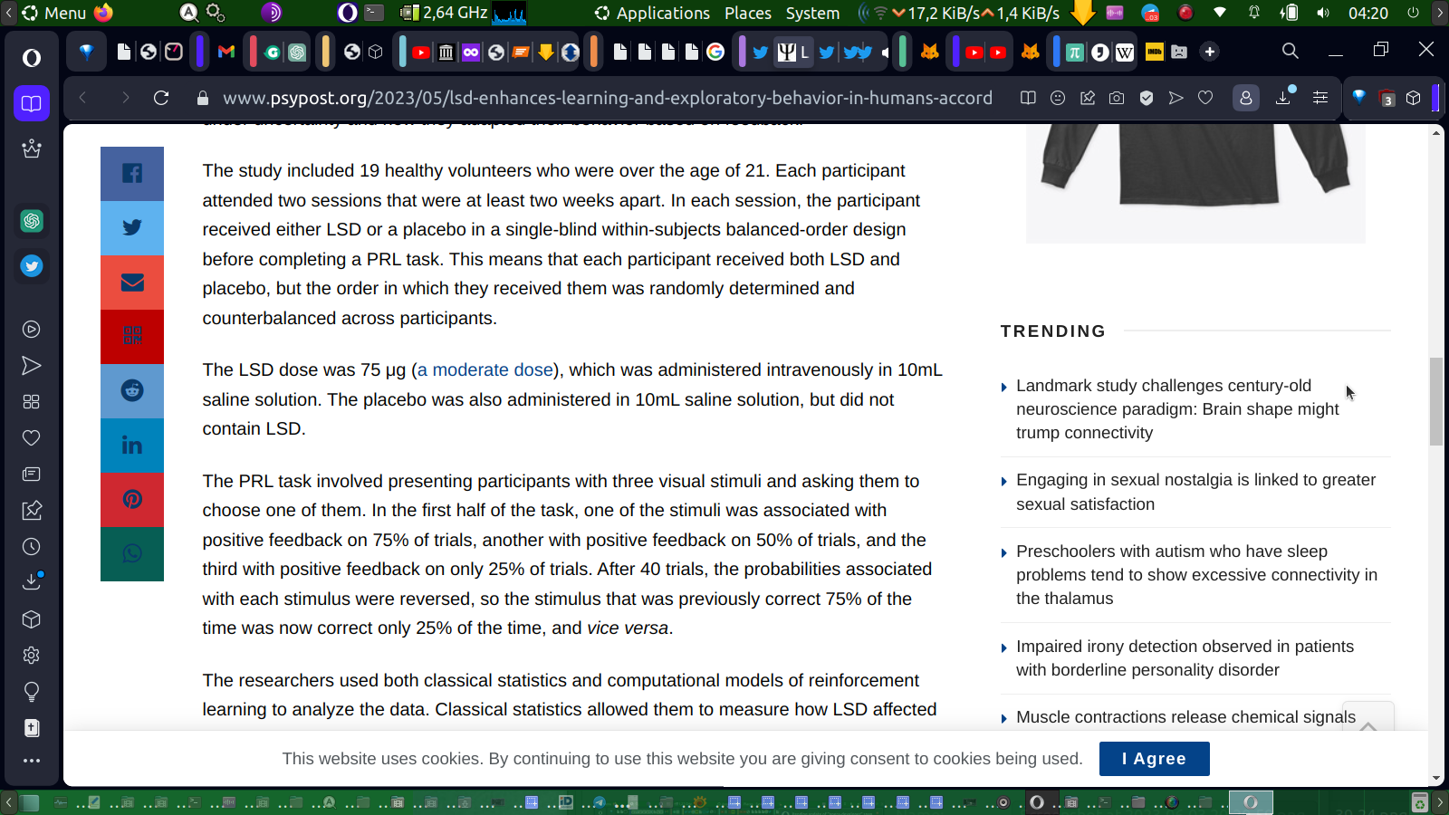Expand the green tab island handle

[x=902, y=52]
